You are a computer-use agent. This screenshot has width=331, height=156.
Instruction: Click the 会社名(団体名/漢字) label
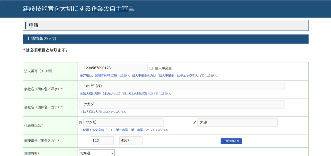pyautogui.click(x=44, y=89)
